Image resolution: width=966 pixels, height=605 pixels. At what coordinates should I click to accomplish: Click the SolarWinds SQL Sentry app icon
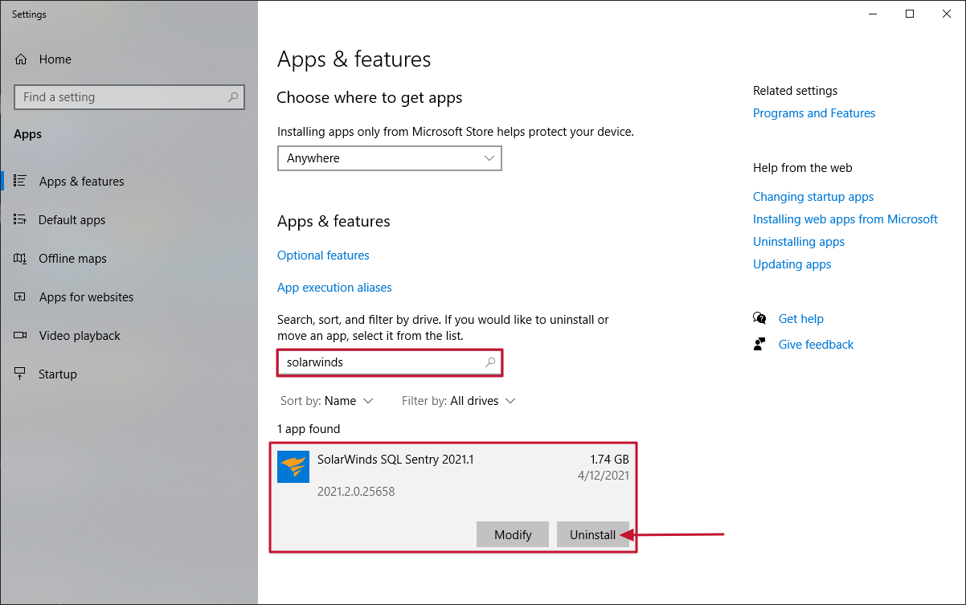click(293, 467)
